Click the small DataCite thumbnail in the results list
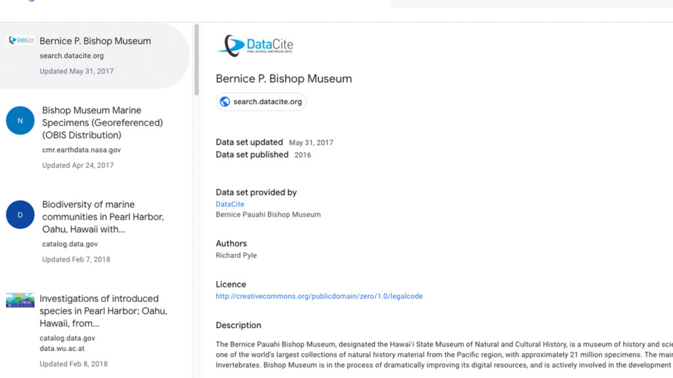Screen dimensions: 673x378 [x=20, y=41]
